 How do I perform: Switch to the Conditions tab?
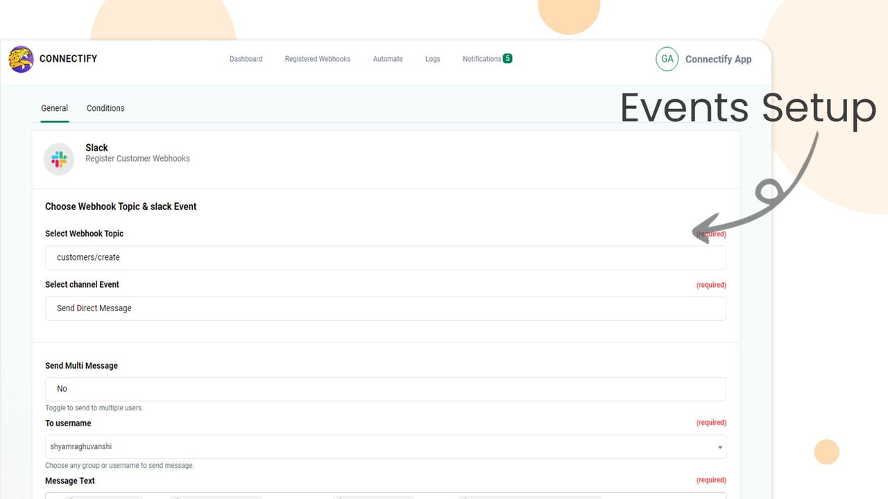(x=105, y=108)
